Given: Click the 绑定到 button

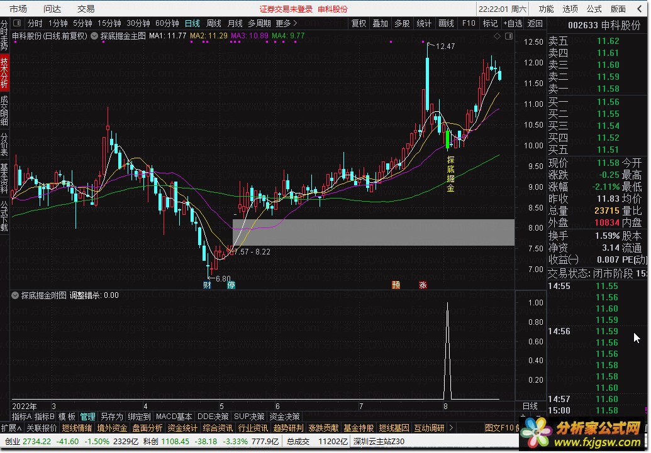Looking at the screenshot, I should [x=139, y=417].
